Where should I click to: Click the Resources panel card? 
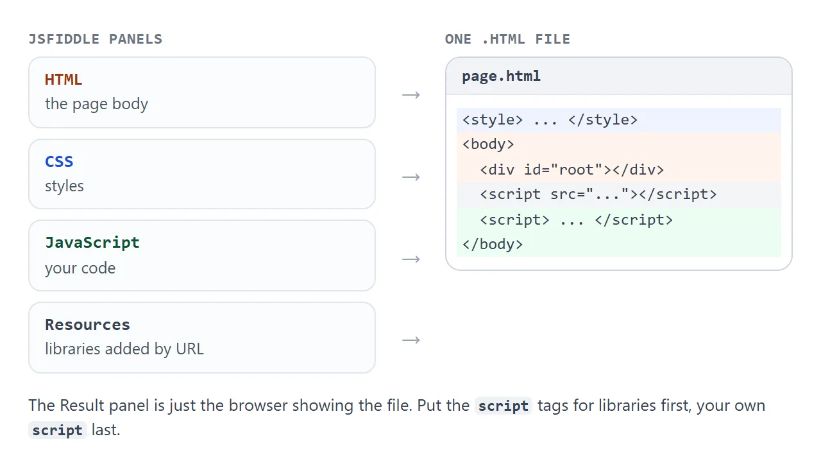[x=202, y=338]
